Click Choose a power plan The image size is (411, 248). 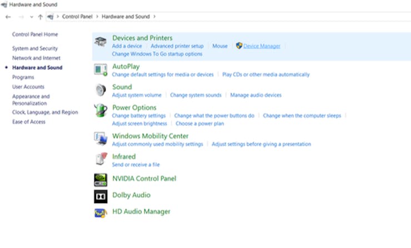200,124
